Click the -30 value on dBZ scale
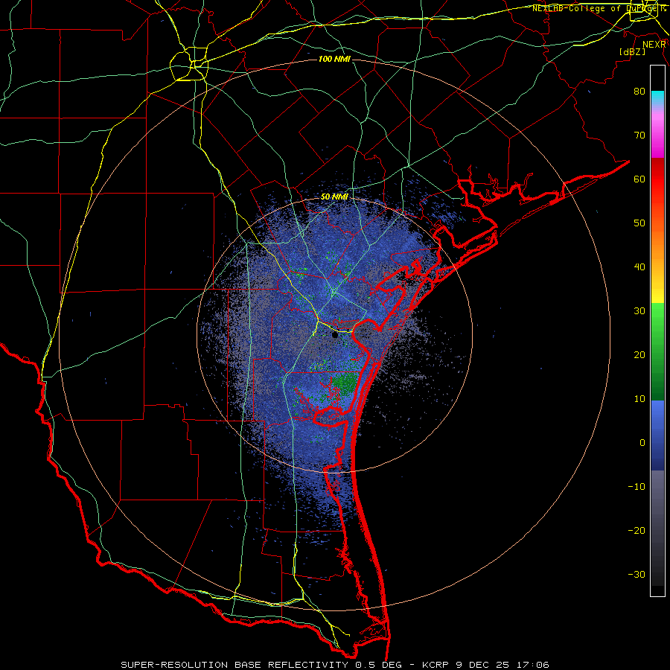The width and height of the screenshot is (670, 670). tap(636, 574)
